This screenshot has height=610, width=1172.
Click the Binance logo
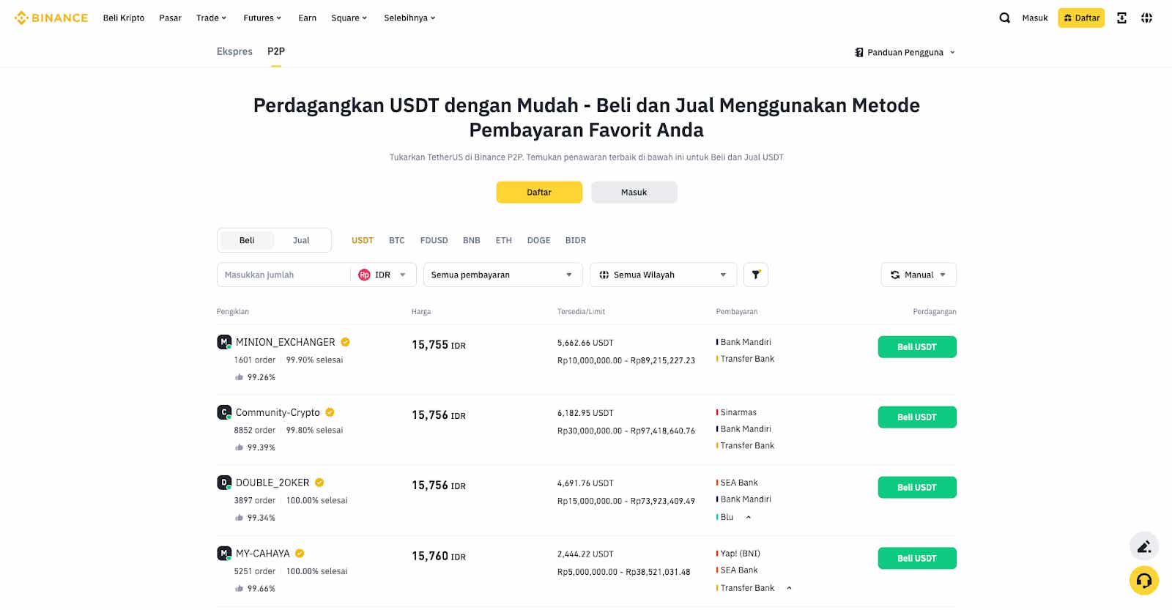coord(51,18)
